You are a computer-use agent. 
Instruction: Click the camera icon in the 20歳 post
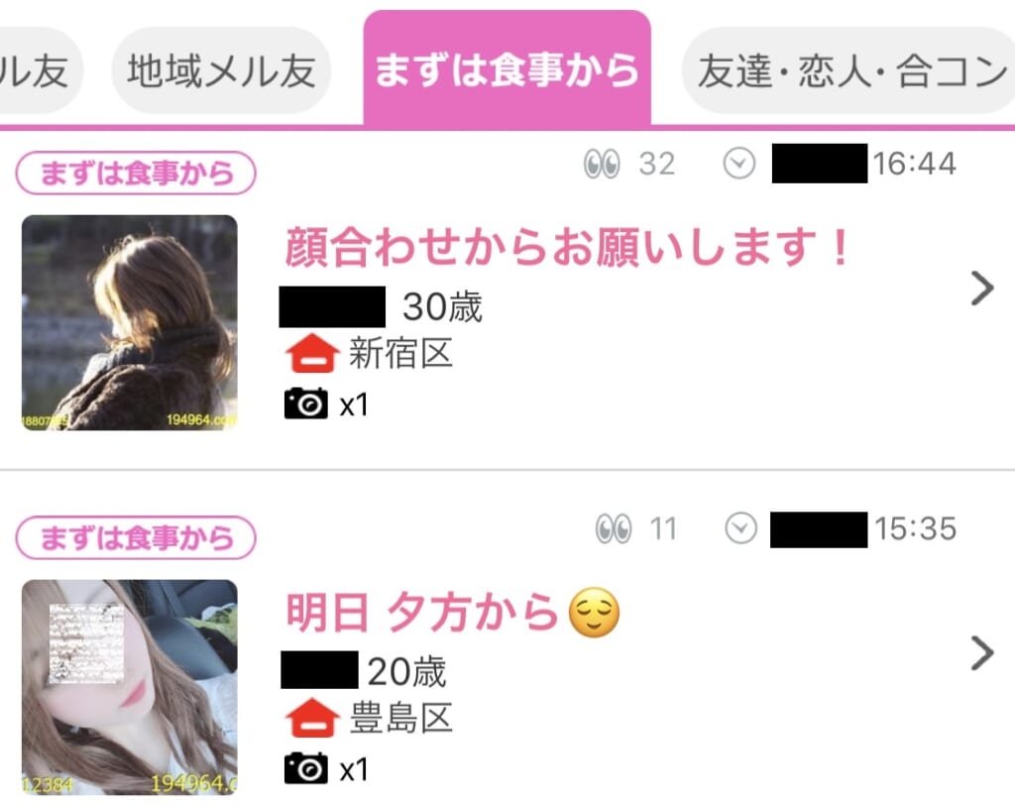305,768
